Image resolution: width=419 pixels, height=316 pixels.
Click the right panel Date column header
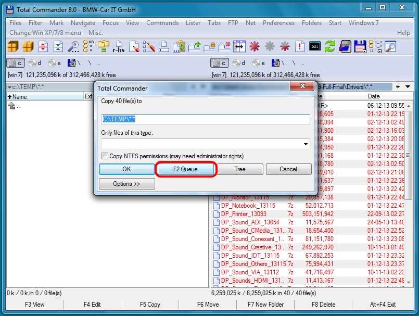point(389,96)
